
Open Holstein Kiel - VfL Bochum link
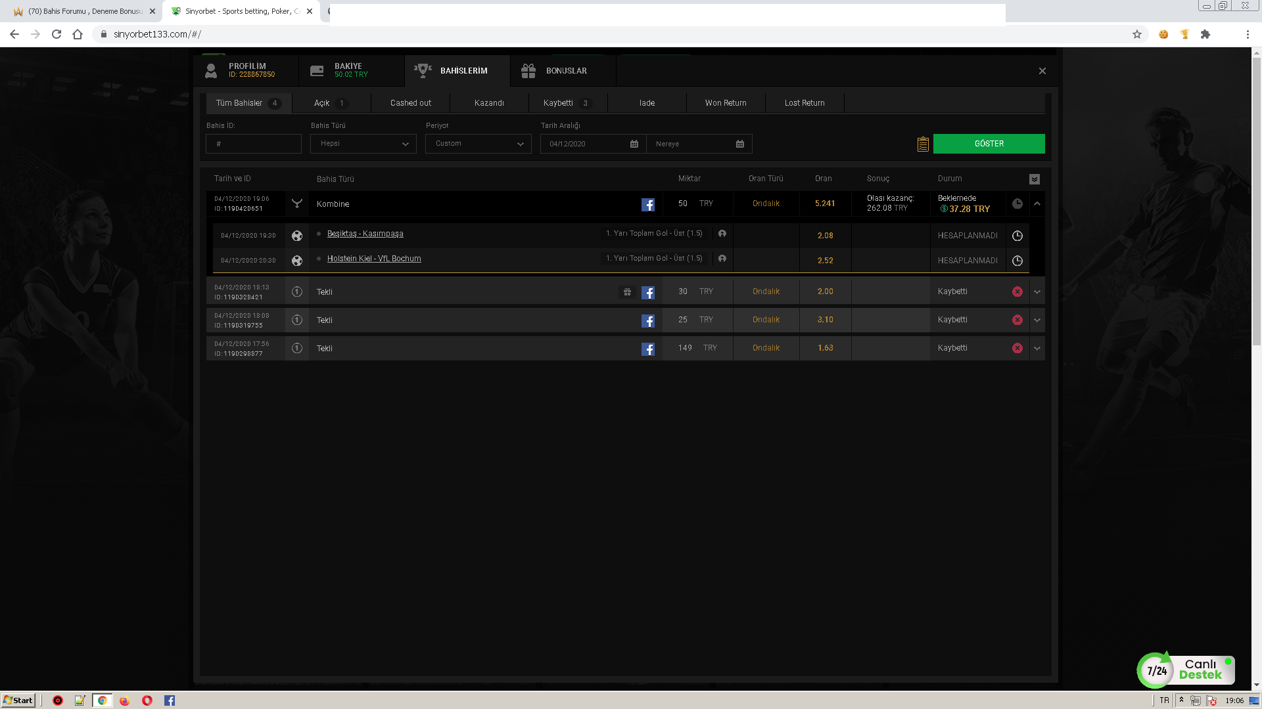click(x=374, y=259)
